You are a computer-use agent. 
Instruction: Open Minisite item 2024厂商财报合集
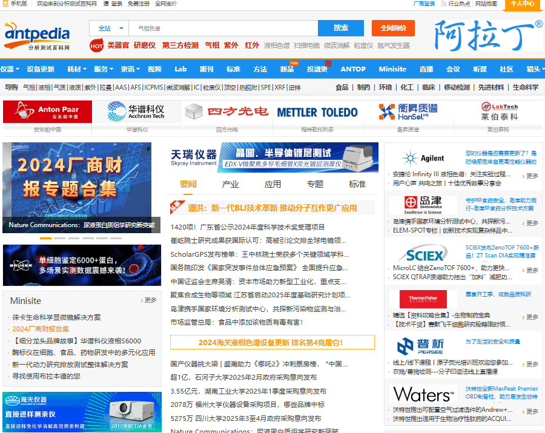pyautogui.click(x=41, y=329)
